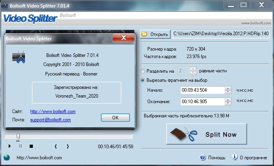Viewport: 274px width, 166px height.
Task: Click the support@boilsoft.com email link
Action: click(x=50, y=120)
